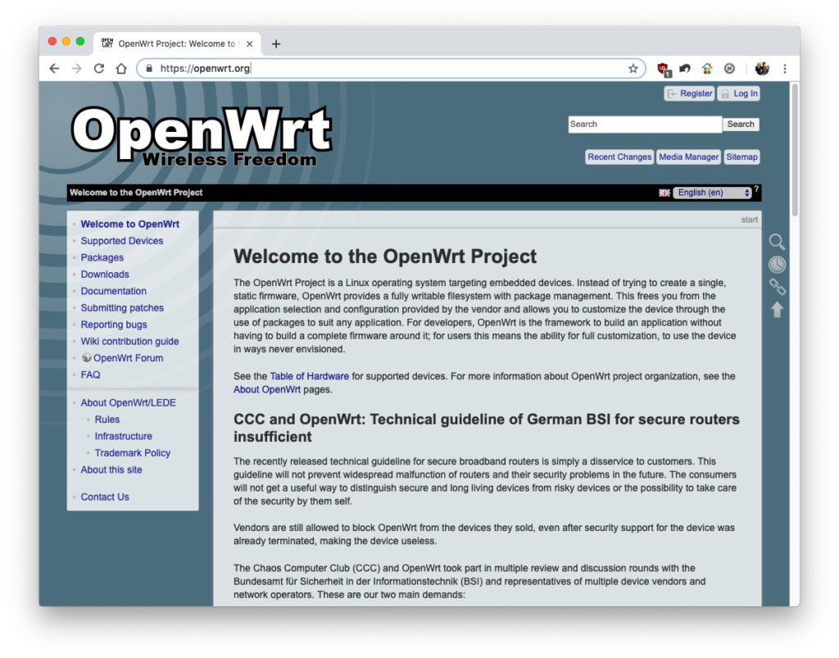Image resolution: width=839 pixels, height=658 pixels.
Task: Open About OpenWrt/LEDE in sidebar
Action: [x=129, y=403]
